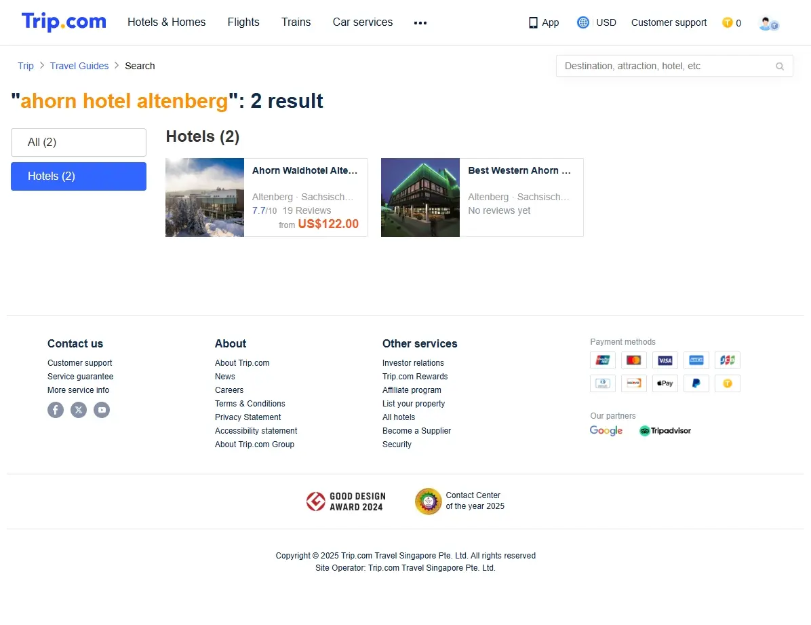
Task: Open footer Customer support link
Action: click(x=79, y=363)
